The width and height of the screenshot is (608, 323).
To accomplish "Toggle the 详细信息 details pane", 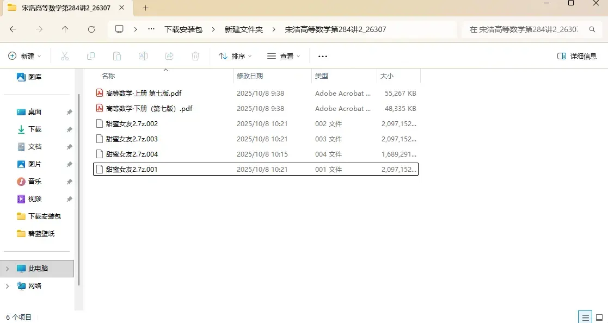I will pyautogui.click(x=577, y=56).
